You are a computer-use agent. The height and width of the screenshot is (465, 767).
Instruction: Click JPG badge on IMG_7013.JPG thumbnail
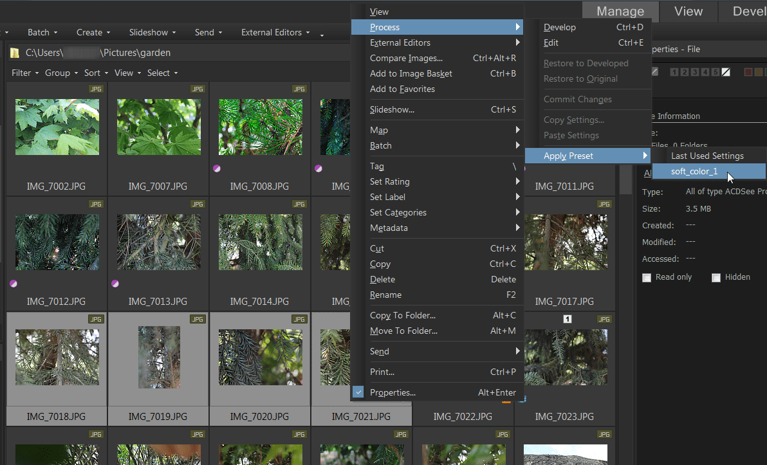coord(198,204)
